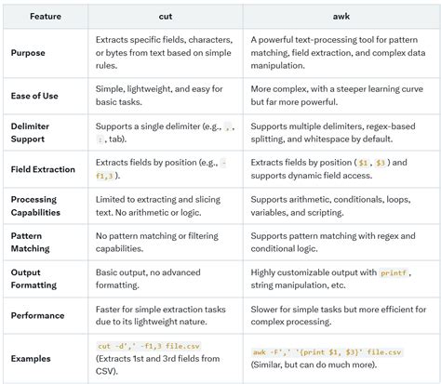The height and width of the screenshot is (384, 441).
Task: Click the "Output Formatting" row label
Action: pyautogui.click(x=33, y=279)
